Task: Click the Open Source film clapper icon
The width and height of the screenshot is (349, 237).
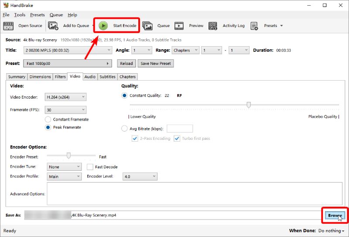Action: coord(8,26)
